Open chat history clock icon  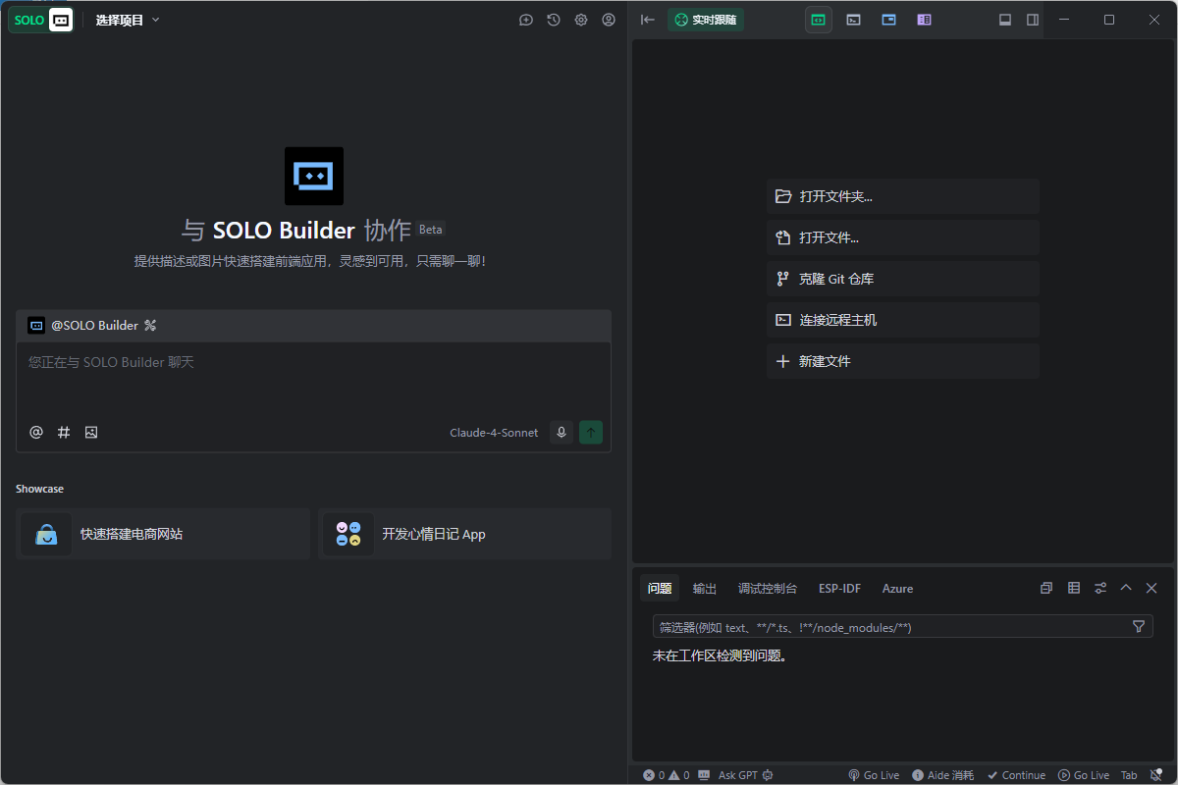[554, 20]
